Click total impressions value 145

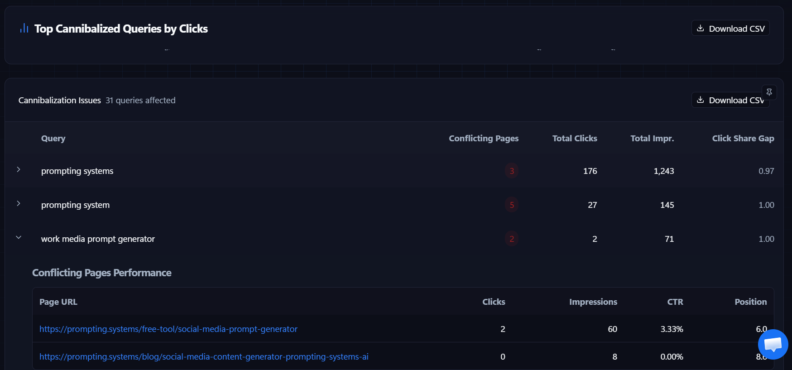(x=667, y=205)
